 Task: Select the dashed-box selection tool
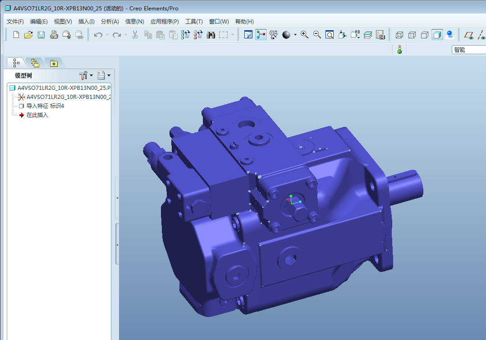click(x=223, y=35)
